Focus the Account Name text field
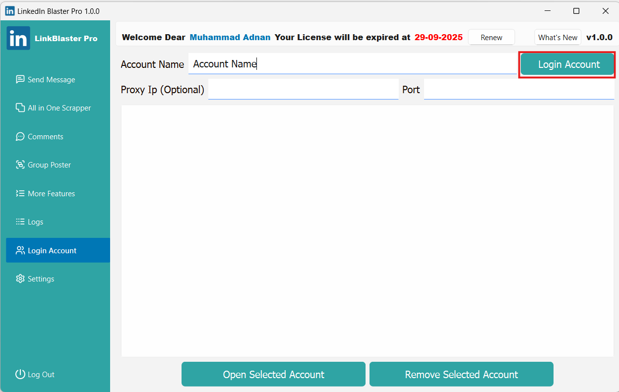This screenshot has width=619, height=392. pyautogui.click(x=352, y=64)
